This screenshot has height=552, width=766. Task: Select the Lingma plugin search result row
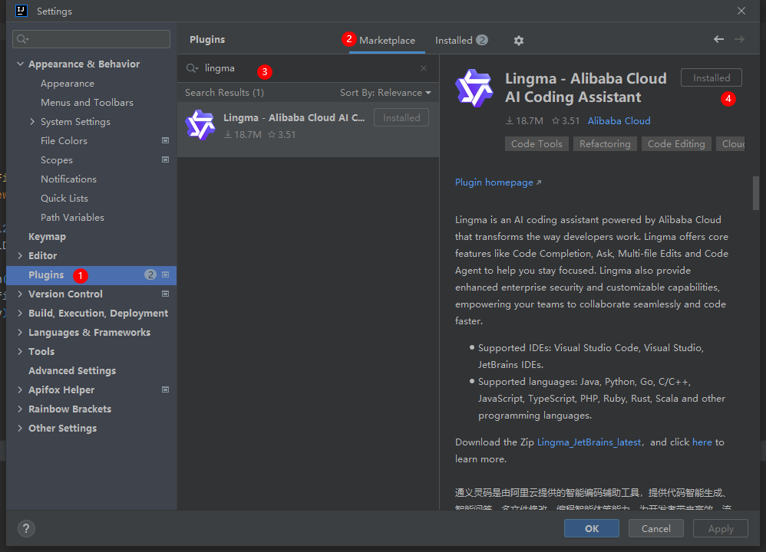coord(308,130)
